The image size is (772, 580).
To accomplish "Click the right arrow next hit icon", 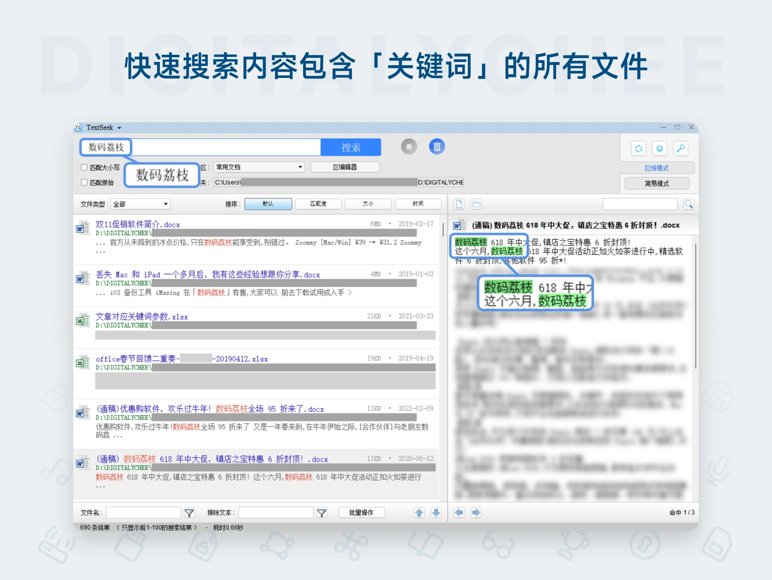I will tap(476, 512).
